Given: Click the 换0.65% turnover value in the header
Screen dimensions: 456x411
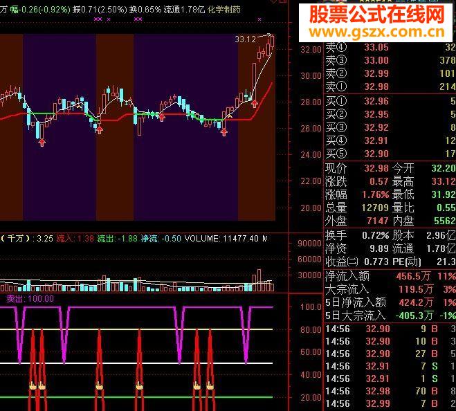Looking at the screenshot, I should tap(145, 10).
